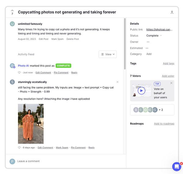
Task: Like the comment posted 6 days ago
Action: pyautogui.click(x=19, y=147)
